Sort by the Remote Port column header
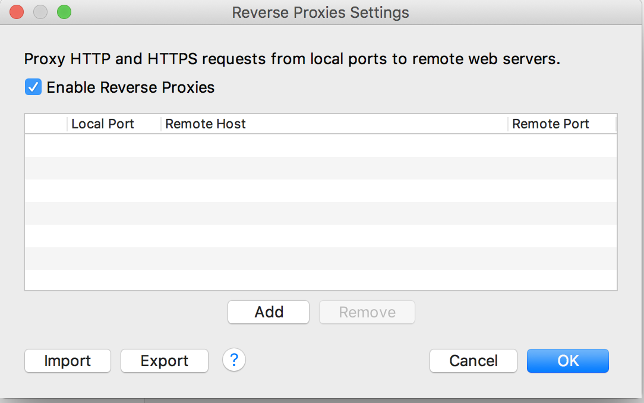 click(551, 124)
